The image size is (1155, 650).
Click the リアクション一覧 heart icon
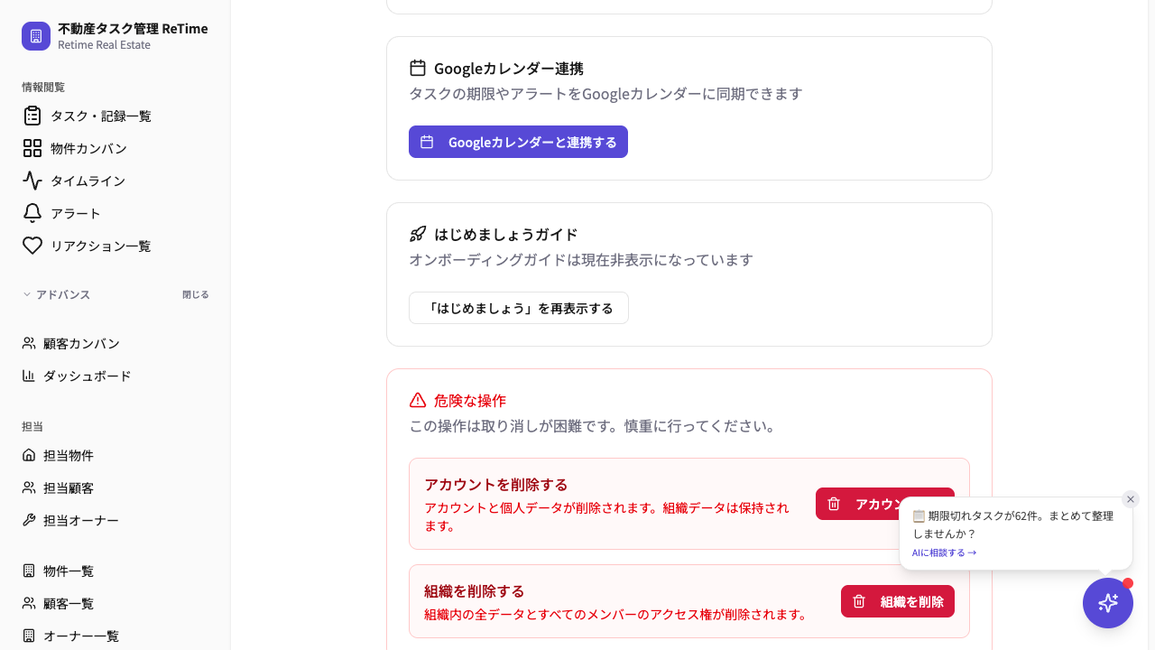tap(32, 246)
